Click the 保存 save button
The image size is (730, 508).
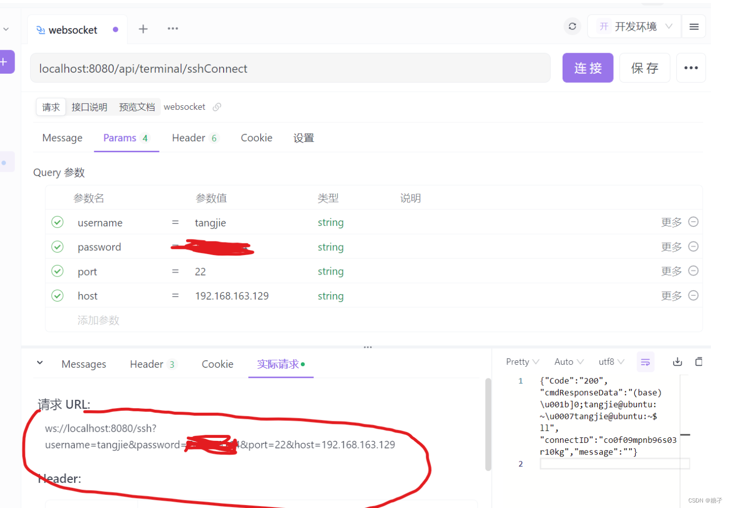click(x=645, y=68)
